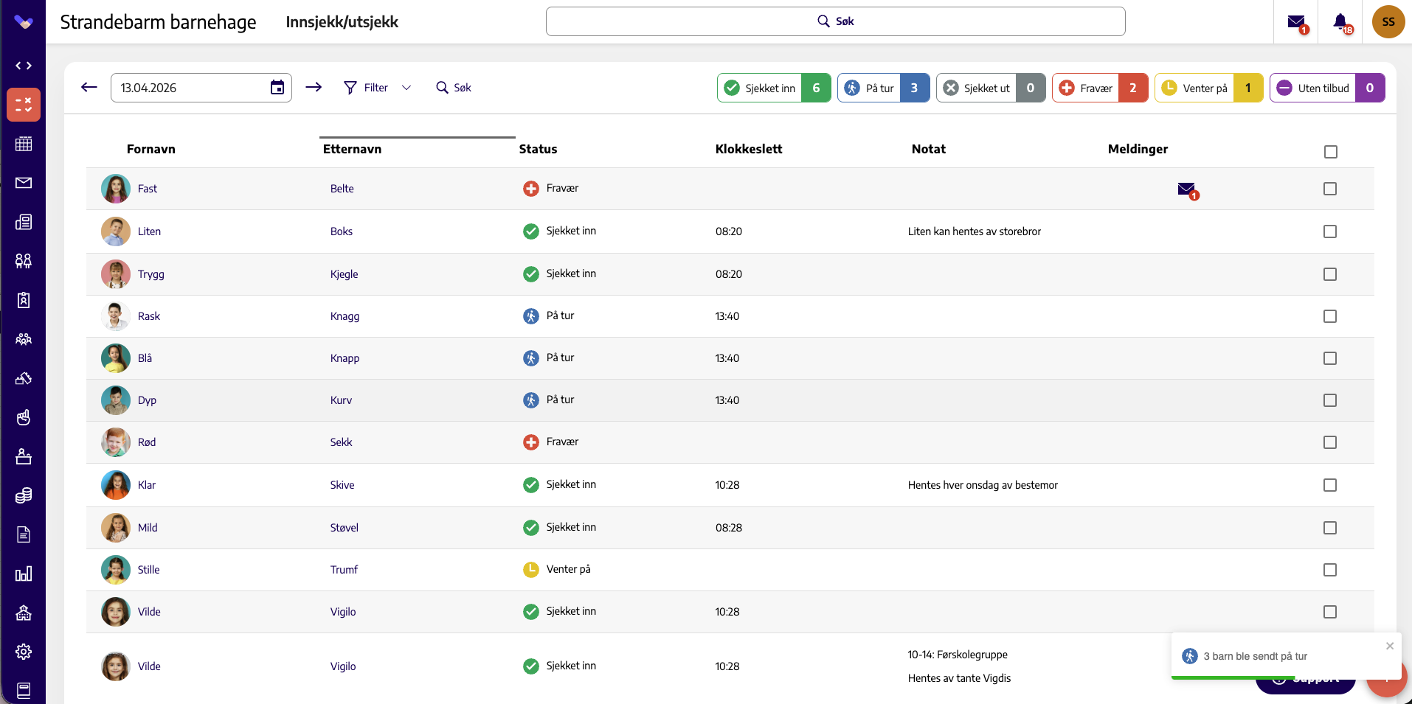Open the SS user avatar menu

[1388, 22]
